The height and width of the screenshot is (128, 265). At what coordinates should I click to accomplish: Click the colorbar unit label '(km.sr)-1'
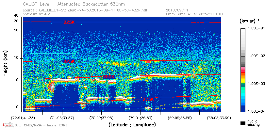tap(249, 21)
